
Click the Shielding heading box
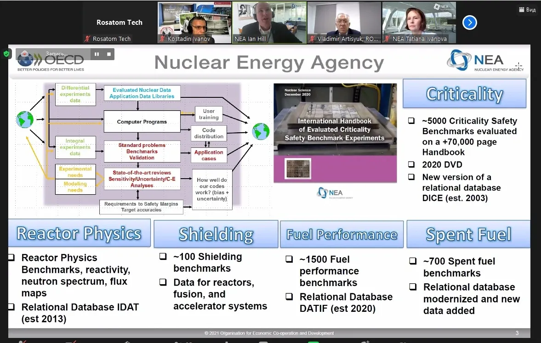(216, 234)
